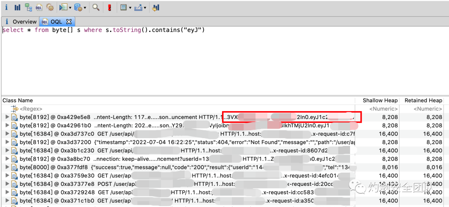Image resolution: width=449 pixels, height=207 pixels.
Task: Click Shallow Heap value 8,016 for 0xa377fdf8
Action: (x=390, y=167)
